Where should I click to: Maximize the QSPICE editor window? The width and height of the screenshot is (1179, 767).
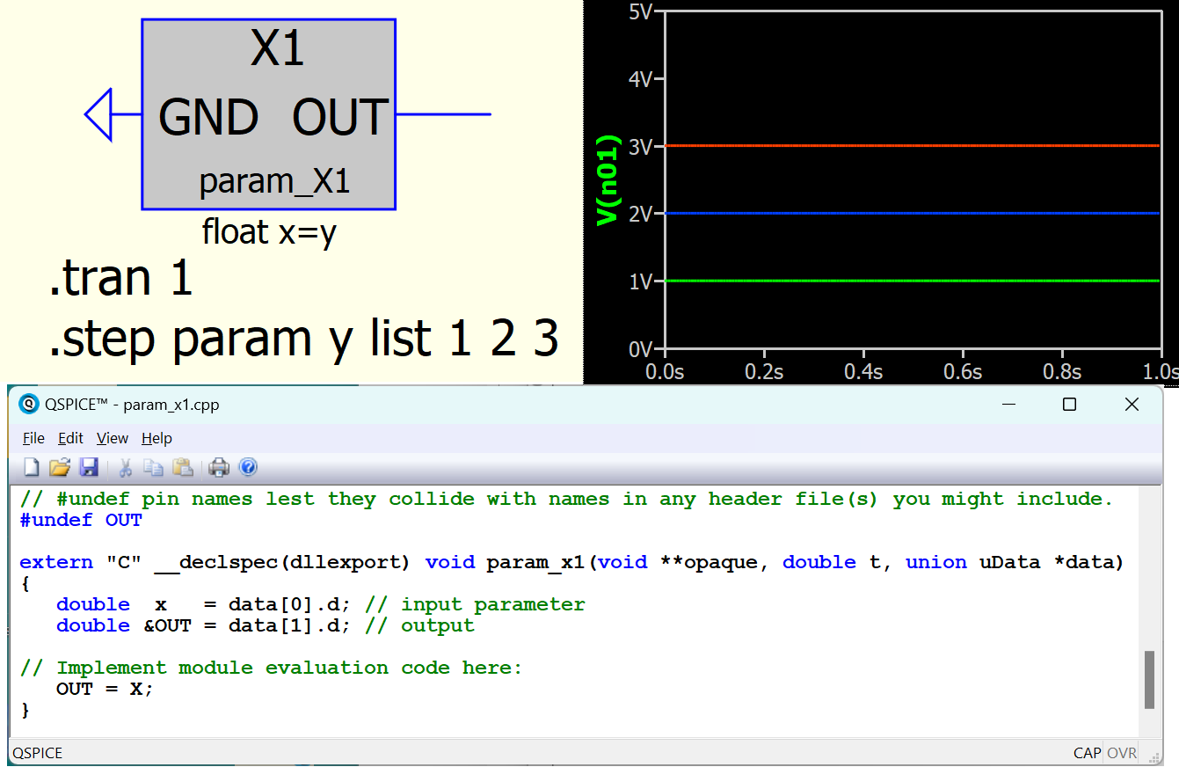(1069, 405)
